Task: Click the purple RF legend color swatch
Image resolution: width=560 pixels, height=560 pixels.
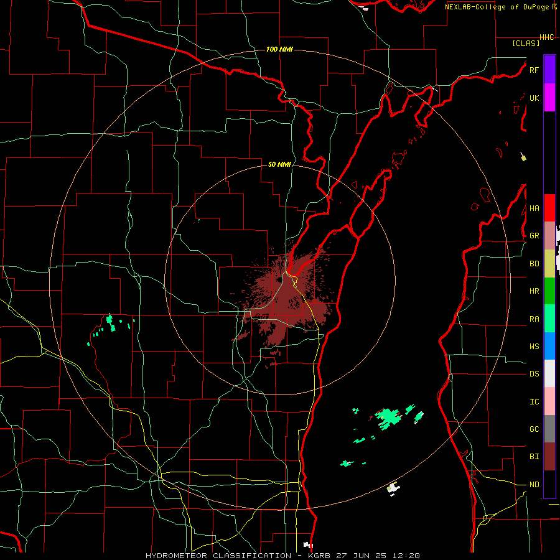Action: click(549, 70)
